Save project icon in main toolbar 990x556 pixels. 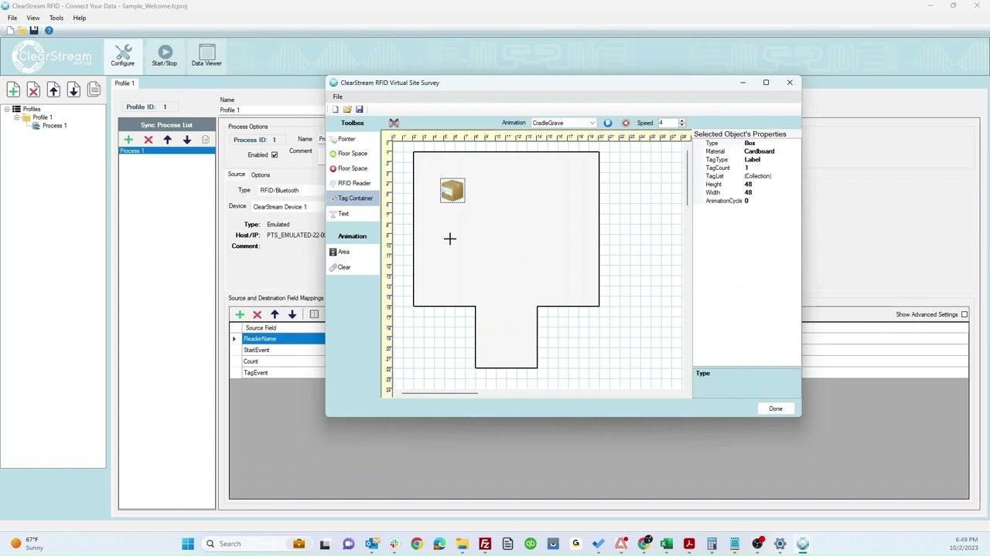point(34,30)
